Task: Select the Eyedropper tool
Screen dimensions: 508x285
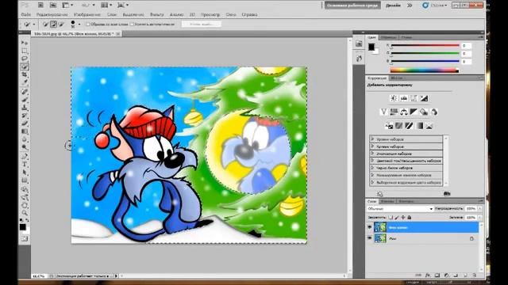Action: 25,82
